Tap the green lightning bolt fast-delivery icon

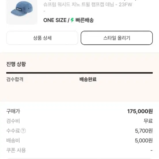[x=72, y=20]
